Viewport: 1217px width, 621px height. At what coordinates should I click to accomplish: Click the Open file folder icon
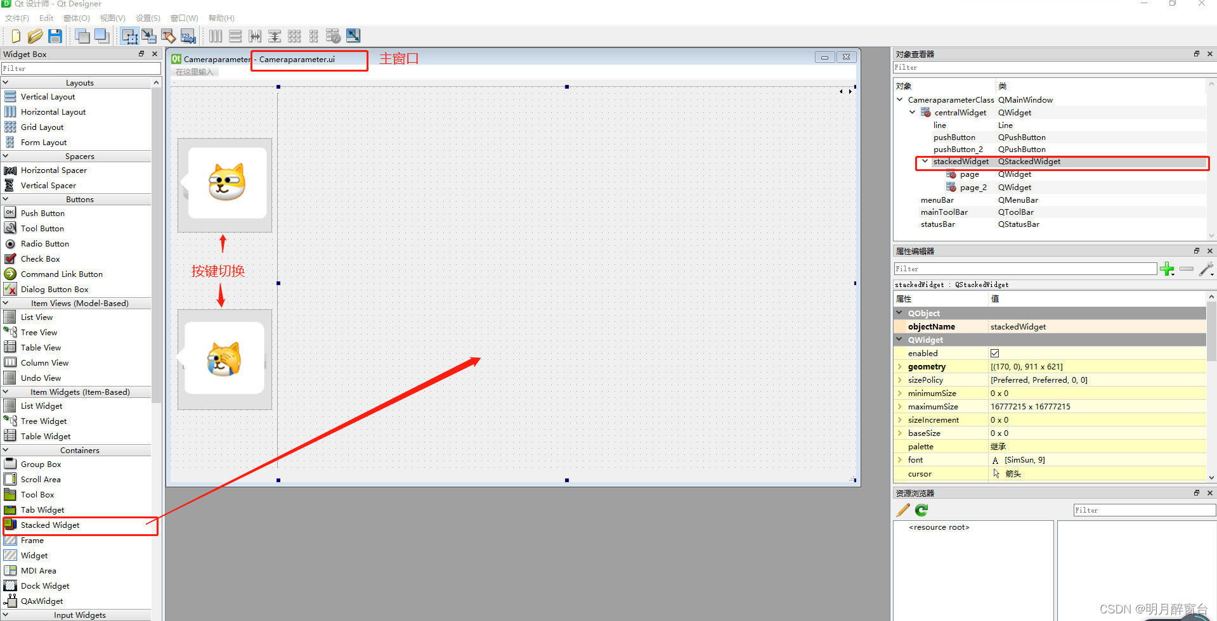(x=35, y=36)
